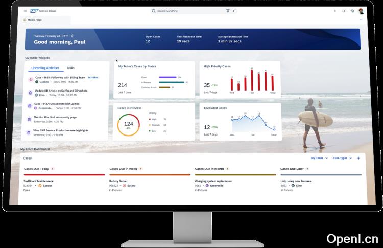Click the Globex company avatar
Viewport: 383px width, 248px height.
click(x=37, y=82)
